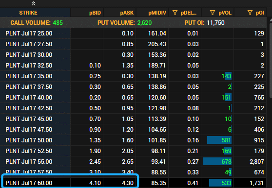Open filter icon on pDEL column
The width and height of the screenshot is (272, 188).
click(175, 13)
